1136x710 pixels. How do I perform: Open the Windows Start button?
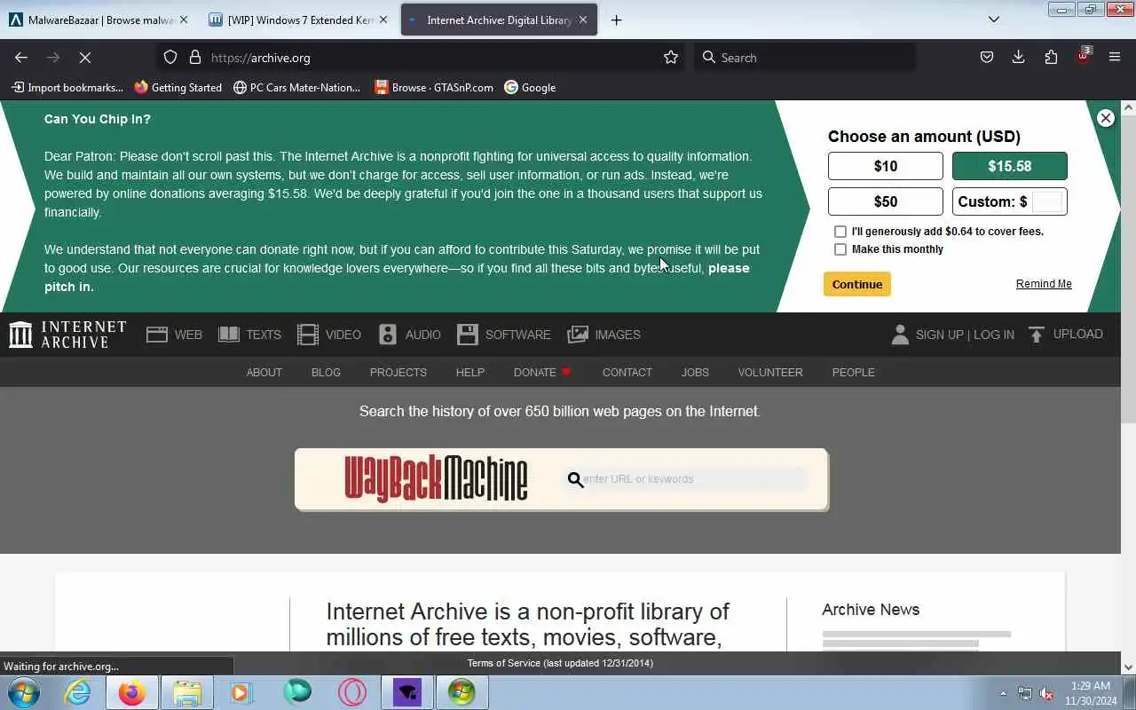click(24, 692)
